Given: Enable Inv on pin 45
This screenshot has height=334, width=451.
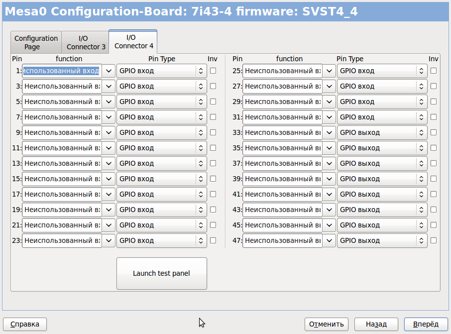Looking at the screenshot, I should 434,225.
